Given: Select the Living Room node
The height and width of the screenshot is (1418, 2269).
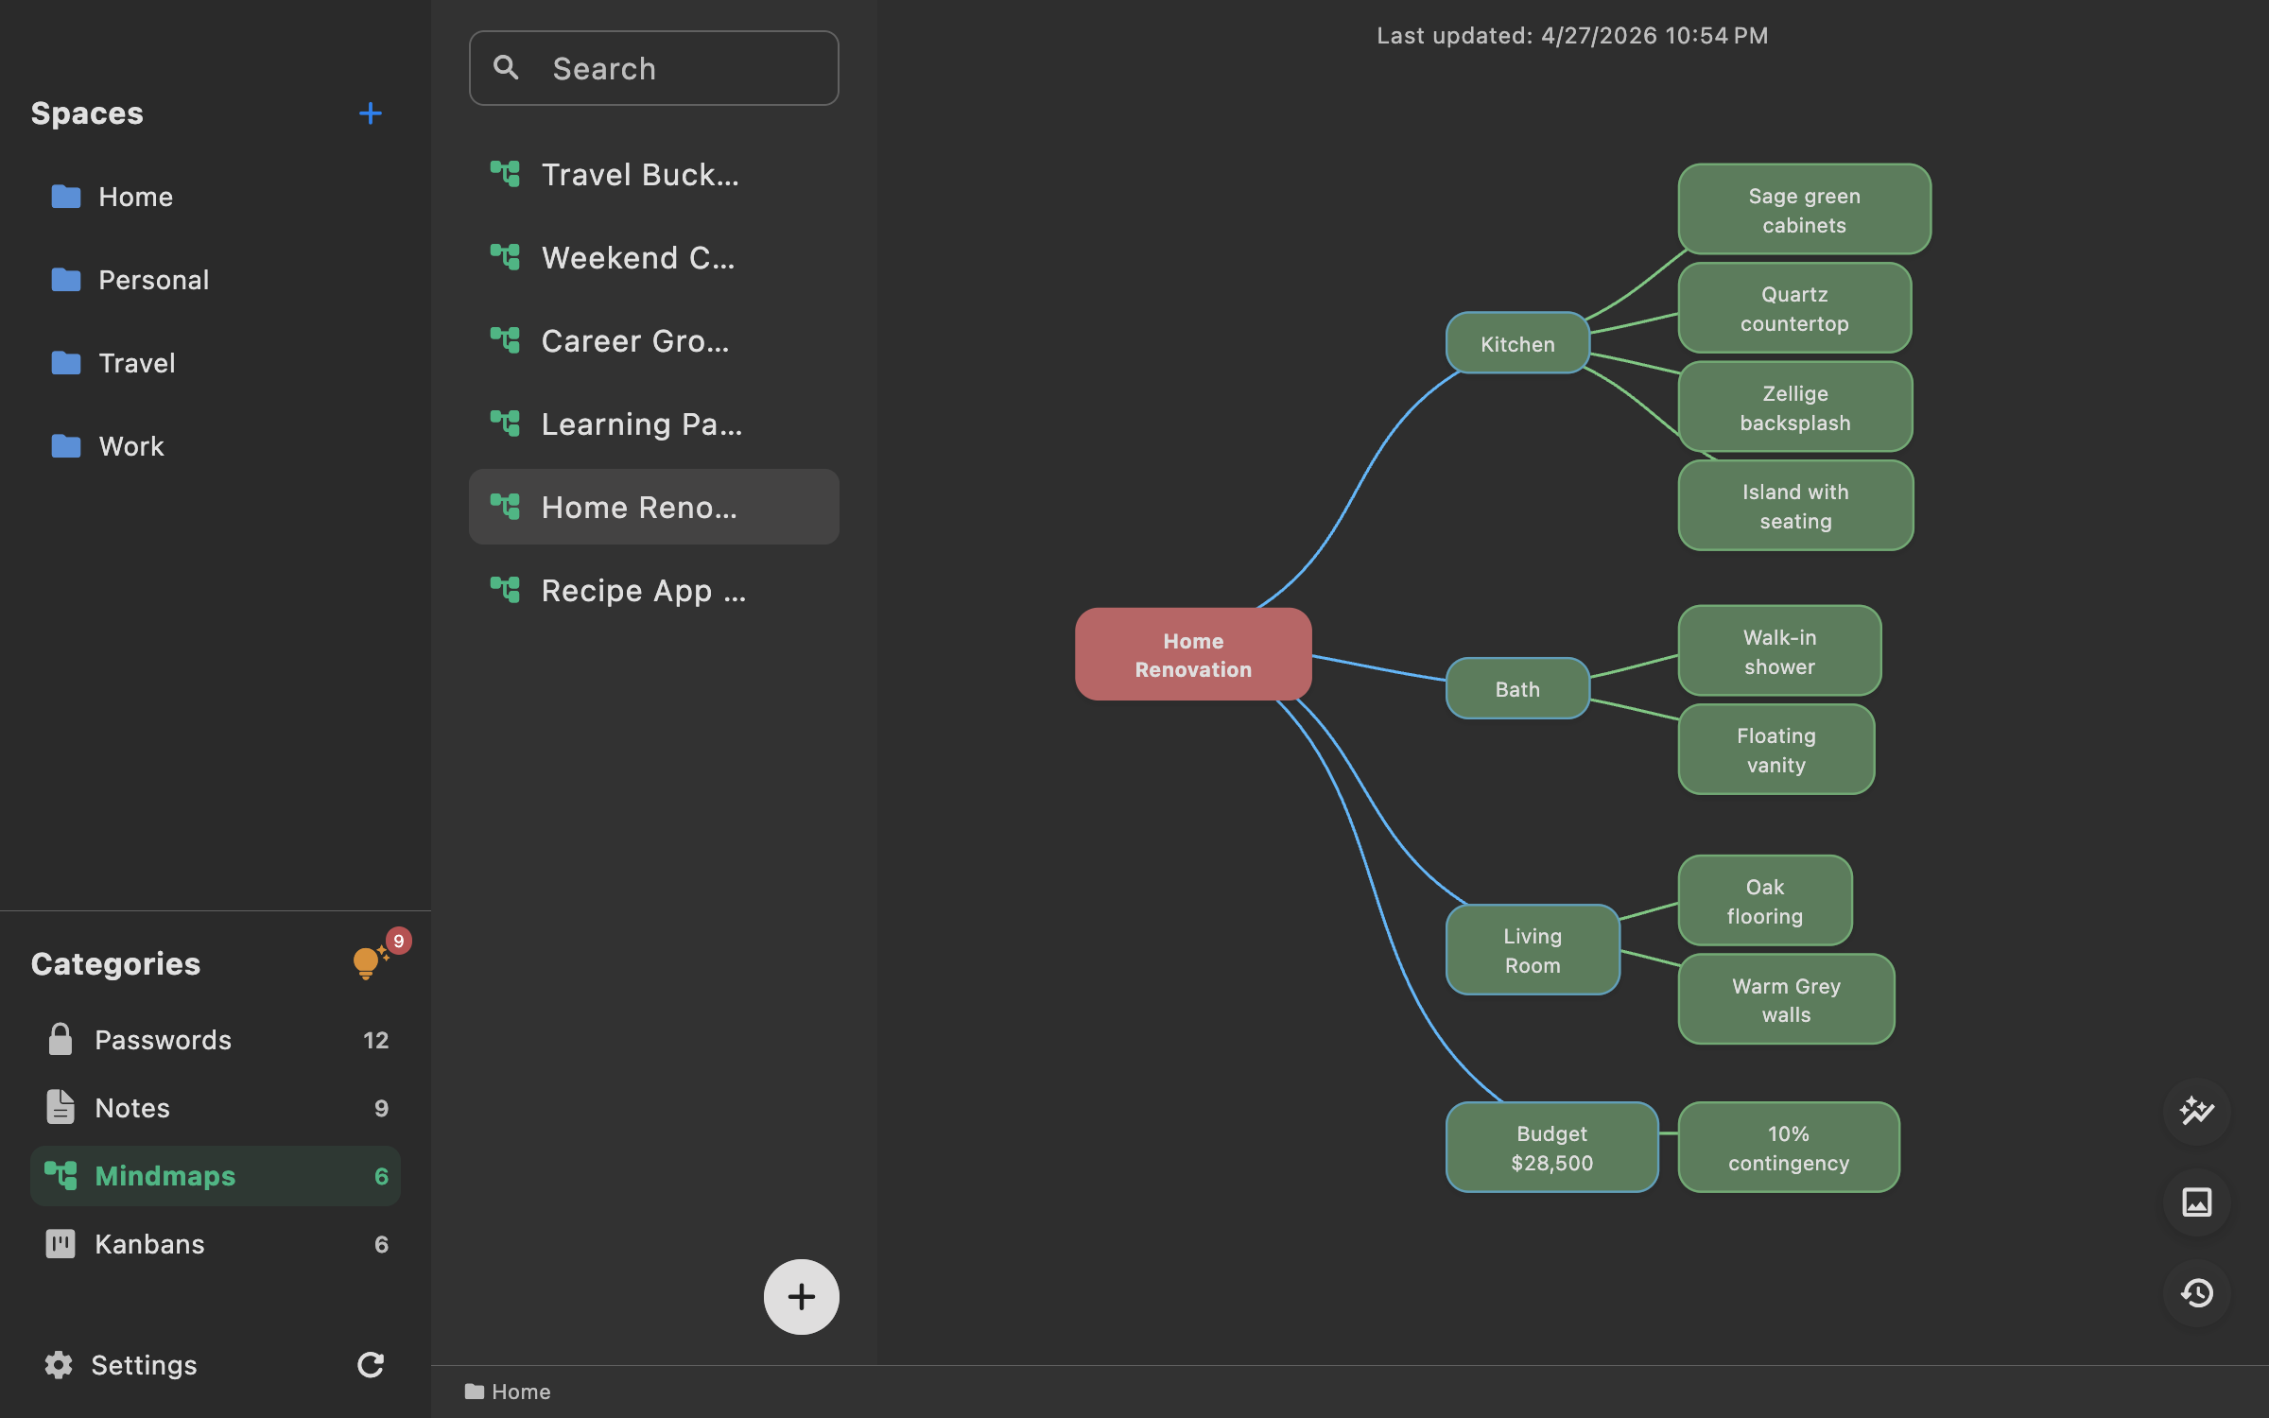Looking at the screenshot, I should coord(1533,950).
